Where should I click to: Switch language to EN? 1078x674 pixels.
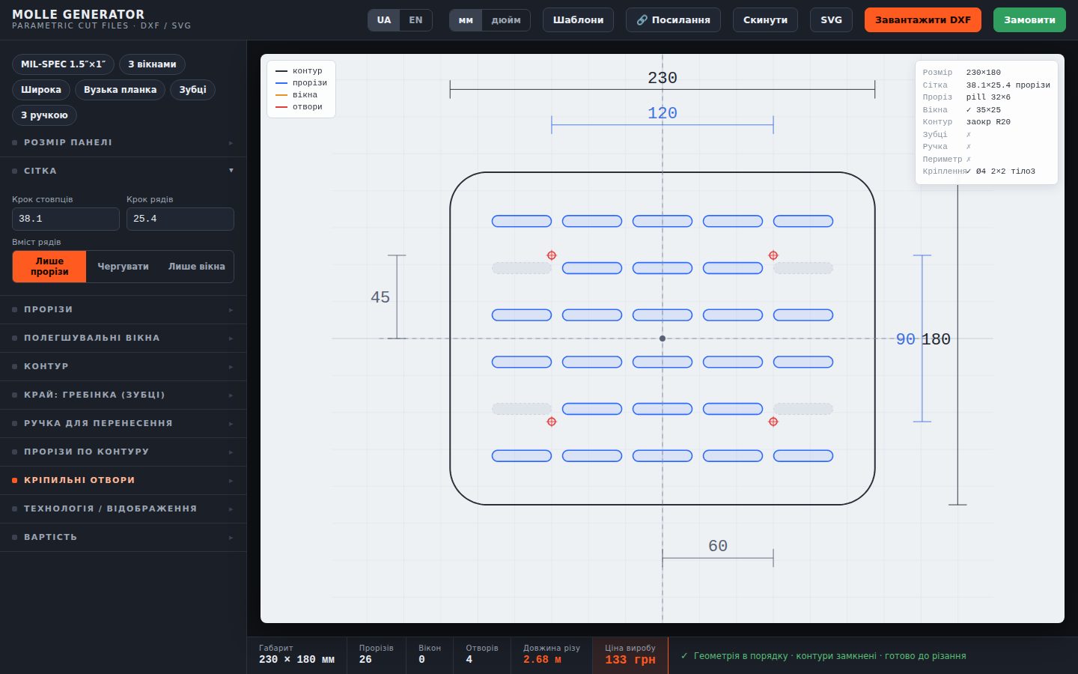[415, 20]
